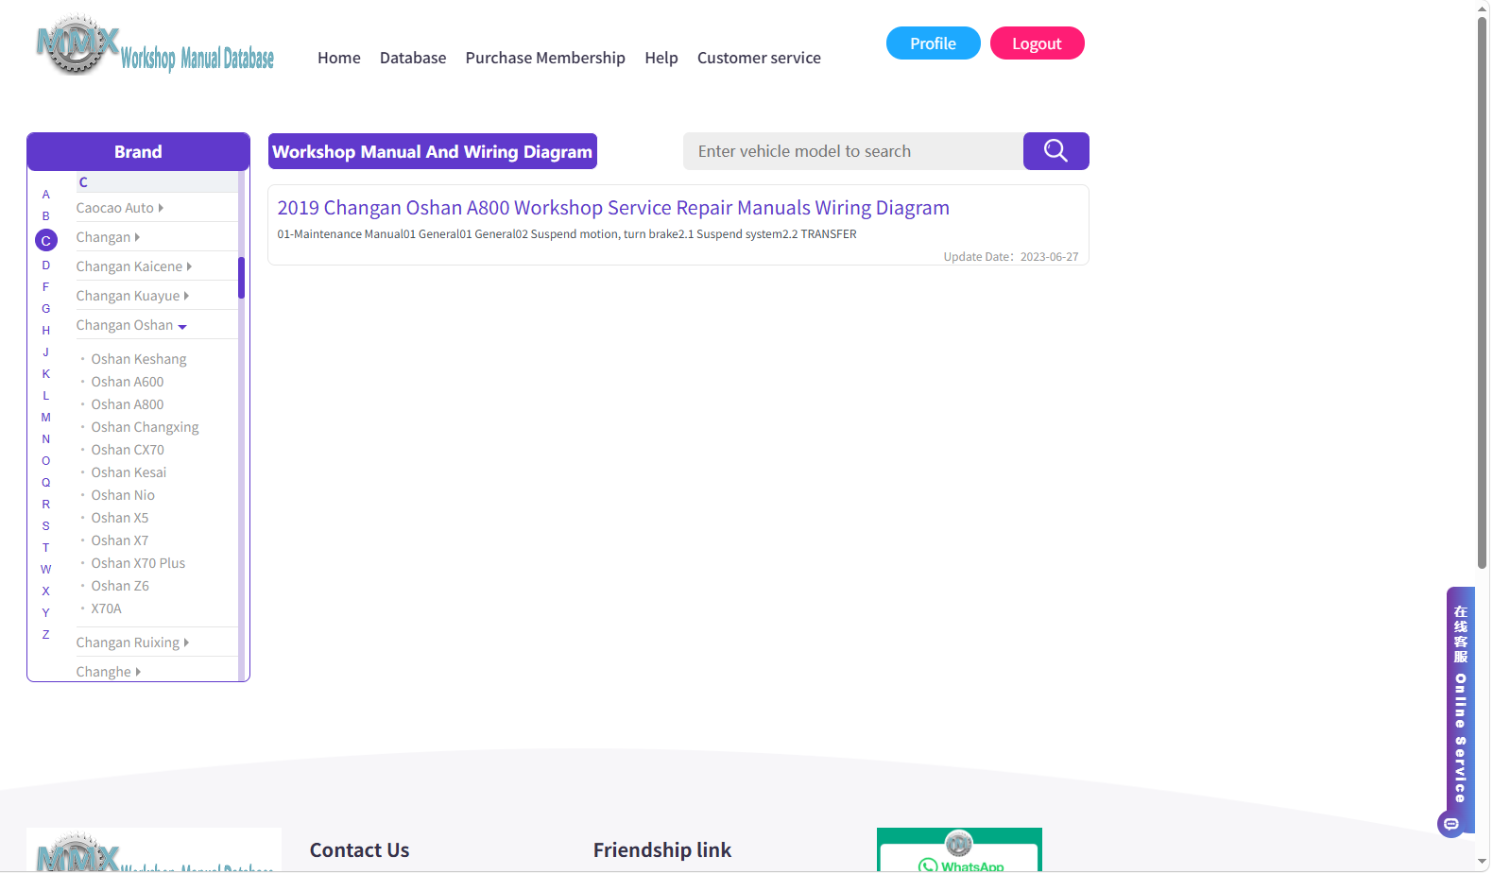Viewport: 1493px width, 874px height.
Task: Open the online service chat bubble icon
Action: tap(1450, 824)
